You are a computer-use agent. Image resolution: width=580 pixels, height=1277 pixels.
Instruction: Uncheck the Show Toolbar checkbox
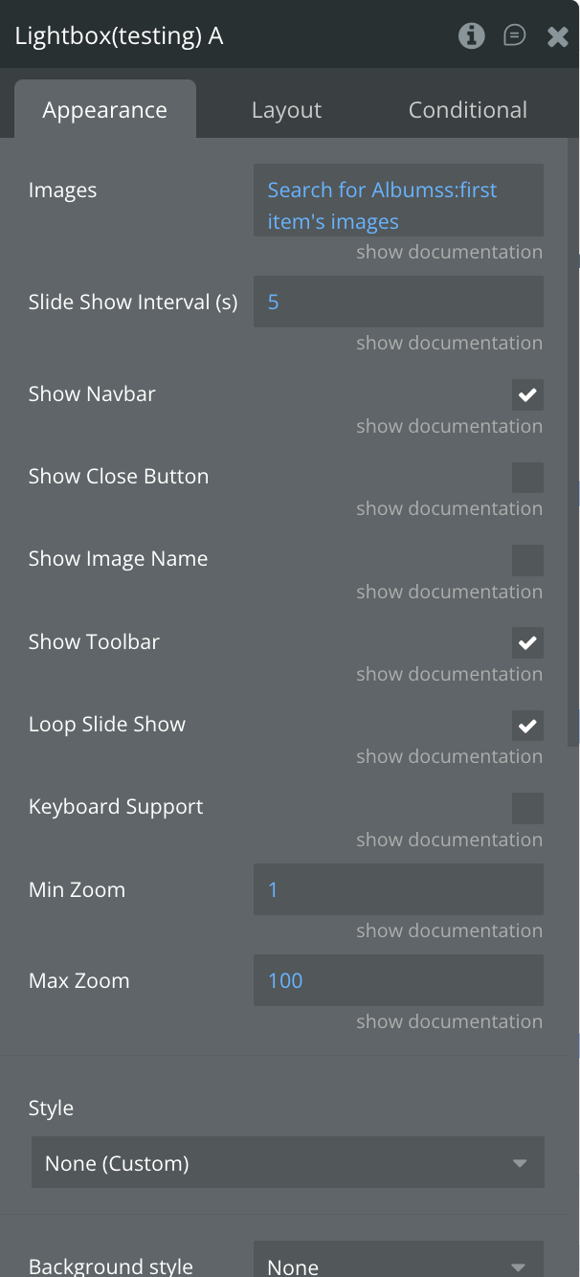527,642
